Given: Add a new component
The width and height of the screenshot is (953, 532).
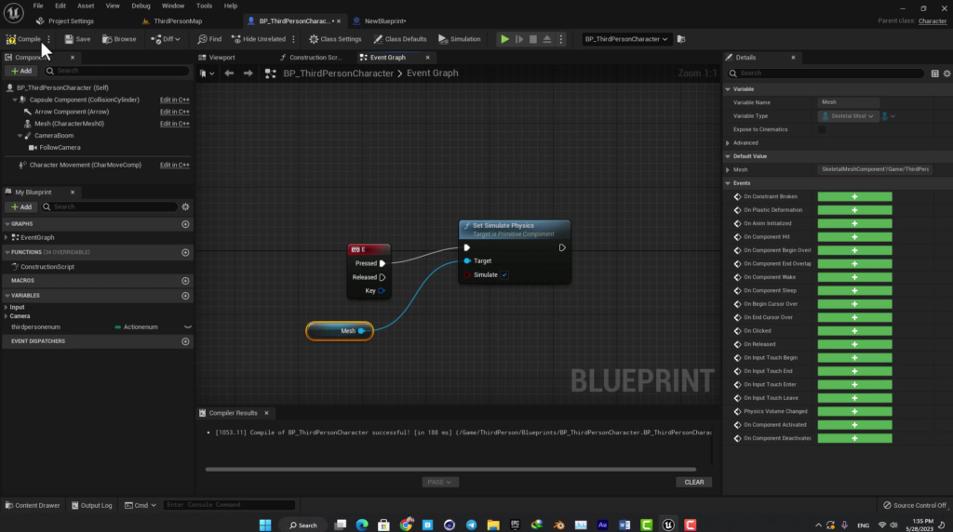Looking at the screenshot, I should point(21,71).
